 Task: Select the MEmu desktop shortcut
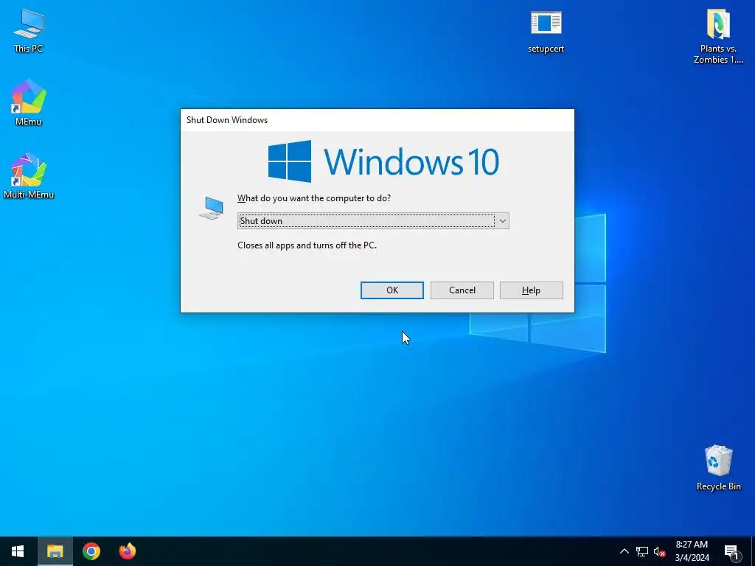(29, 102)
